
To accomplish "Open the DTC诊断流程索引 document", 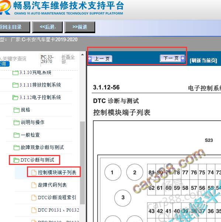I will (x=57, y=197).
